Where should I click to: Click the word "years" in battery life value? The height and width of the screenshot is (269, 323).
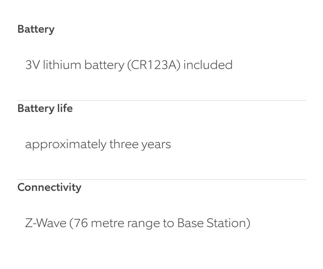[156, 144]
